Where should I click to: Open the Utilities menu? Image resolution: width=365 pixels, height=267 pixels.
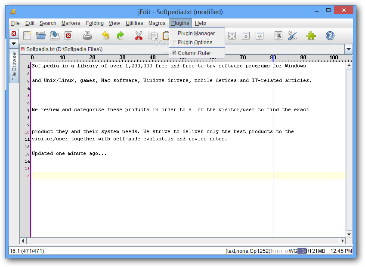[134, 23]
